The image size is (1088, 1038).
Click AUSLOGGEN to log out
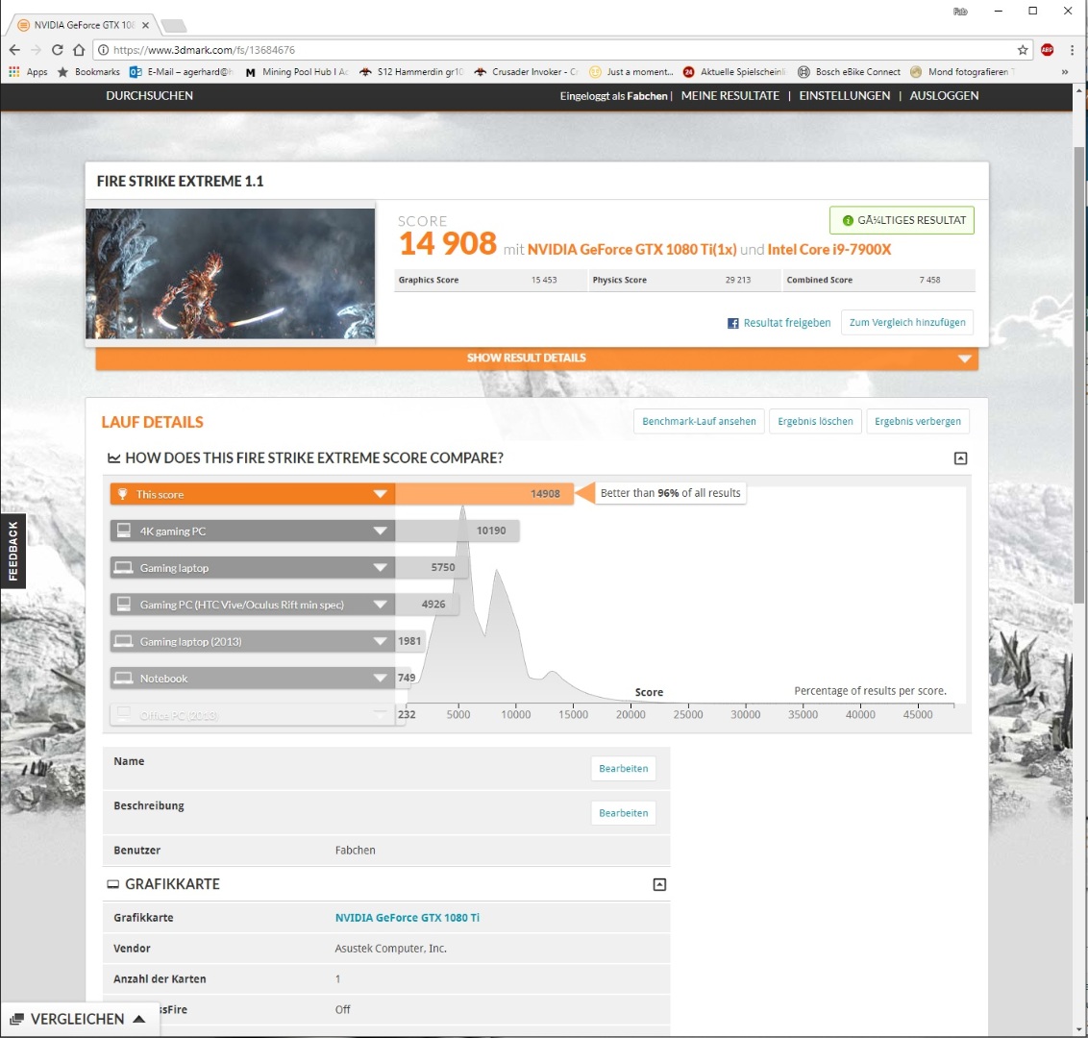click(x=944, y=96)
